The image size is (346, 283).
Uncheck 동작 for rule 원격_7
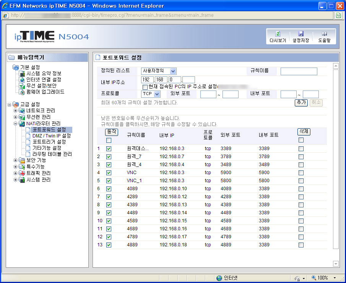(x=109, y=157)
